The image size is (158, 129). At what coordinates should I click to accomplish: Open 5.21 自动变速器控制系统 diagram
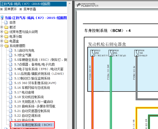click(32, 111)
